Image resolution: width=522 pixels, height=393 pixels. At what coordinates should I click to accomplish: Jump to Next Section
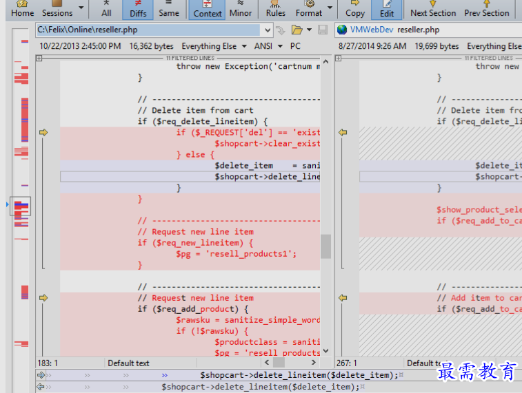(433, 10)
